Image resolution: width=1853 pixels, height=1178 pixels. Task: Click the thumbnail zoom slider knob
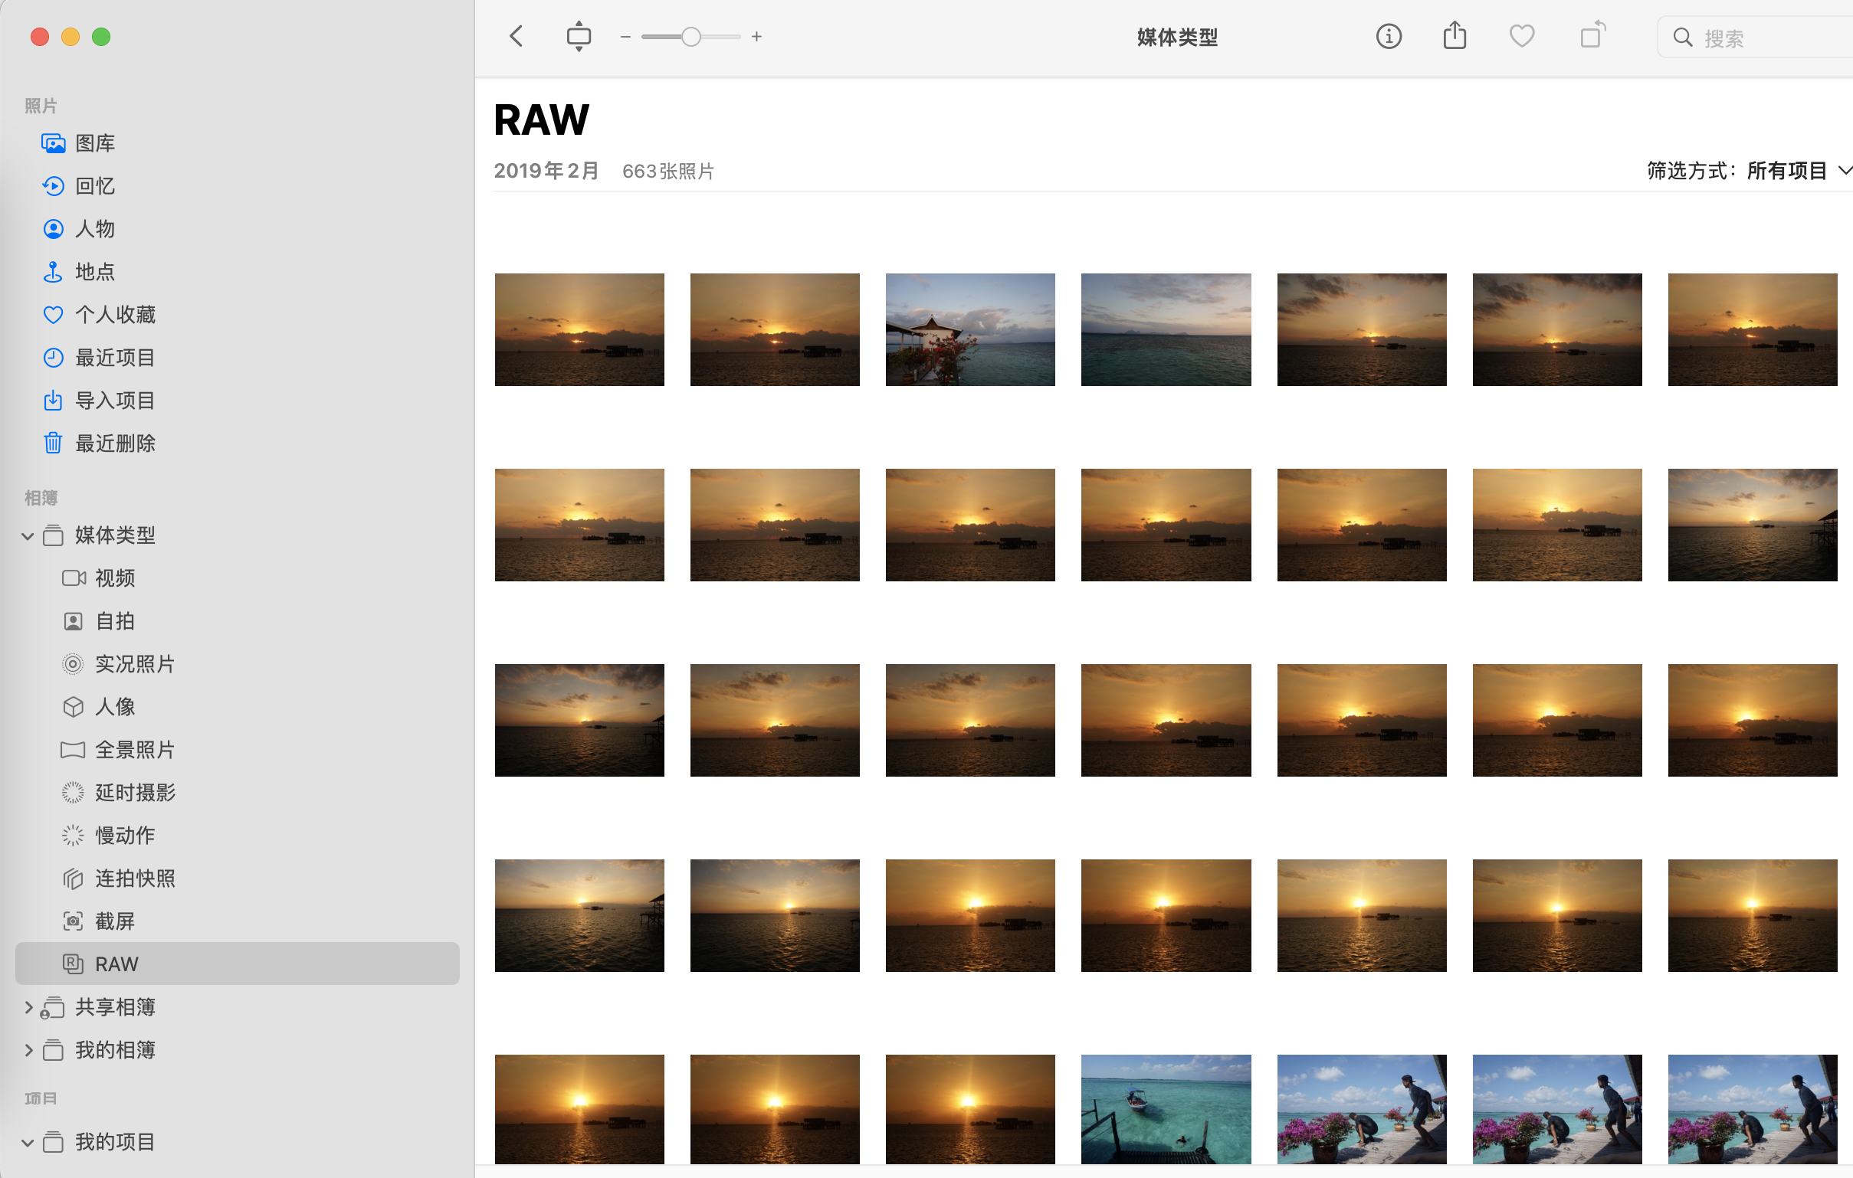(691, 37)
